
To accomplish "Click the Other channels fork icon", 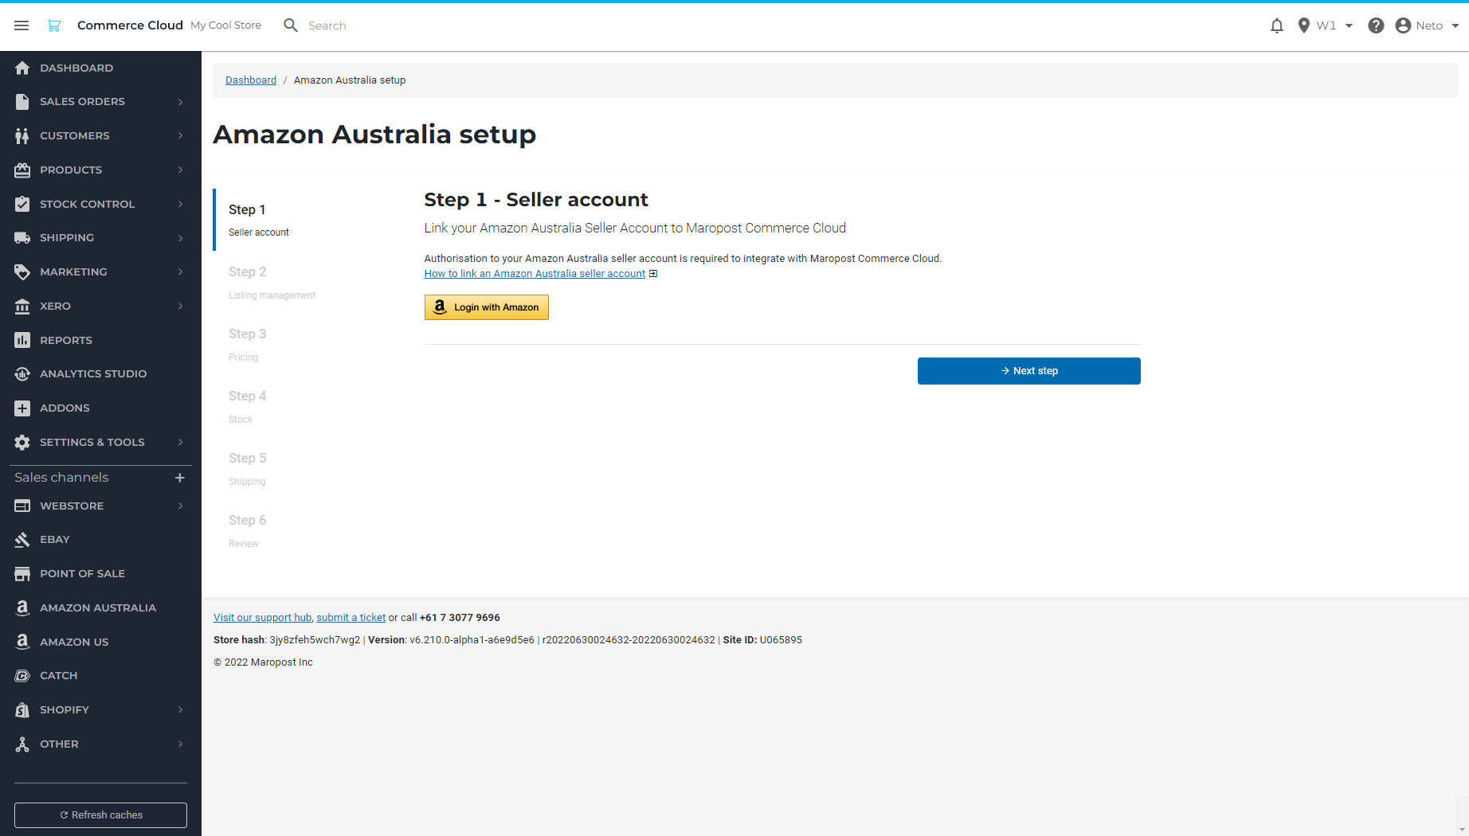I will [x=22, y=744].
